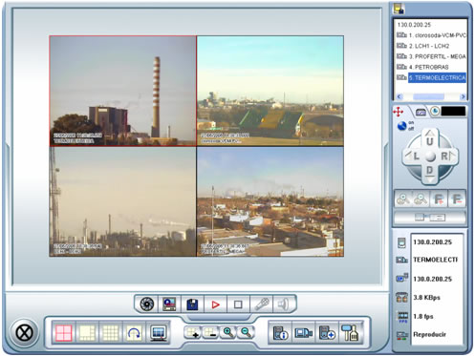
Task: Select camera 5. TERMOELECTRICA
Action: (x=431, y=77)
